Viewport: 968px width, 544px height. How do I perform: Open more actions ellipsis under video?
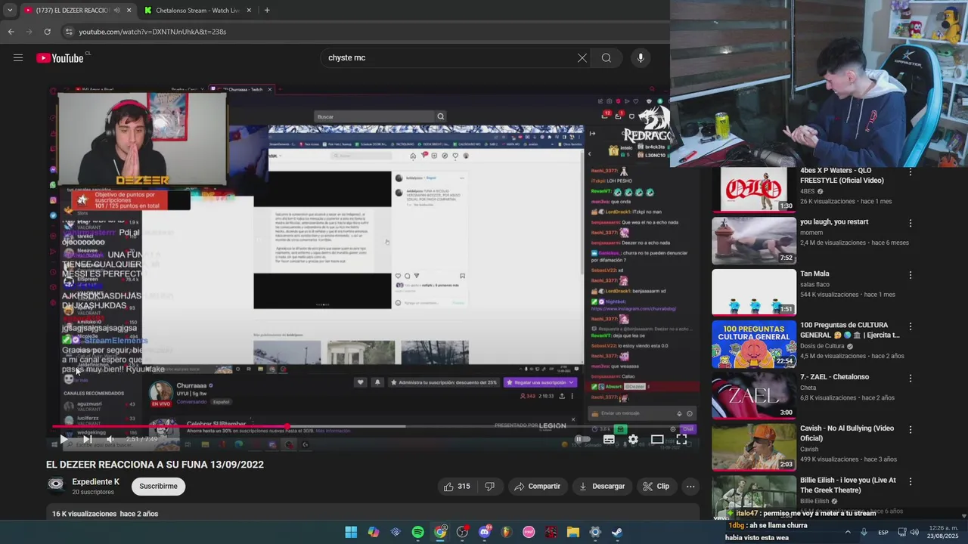(690, 487)
